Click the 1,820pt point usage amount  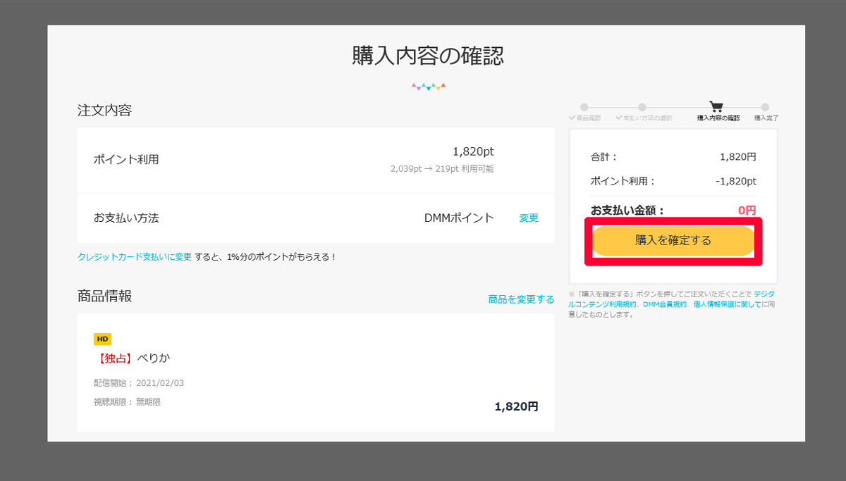(x=473, y=152)
